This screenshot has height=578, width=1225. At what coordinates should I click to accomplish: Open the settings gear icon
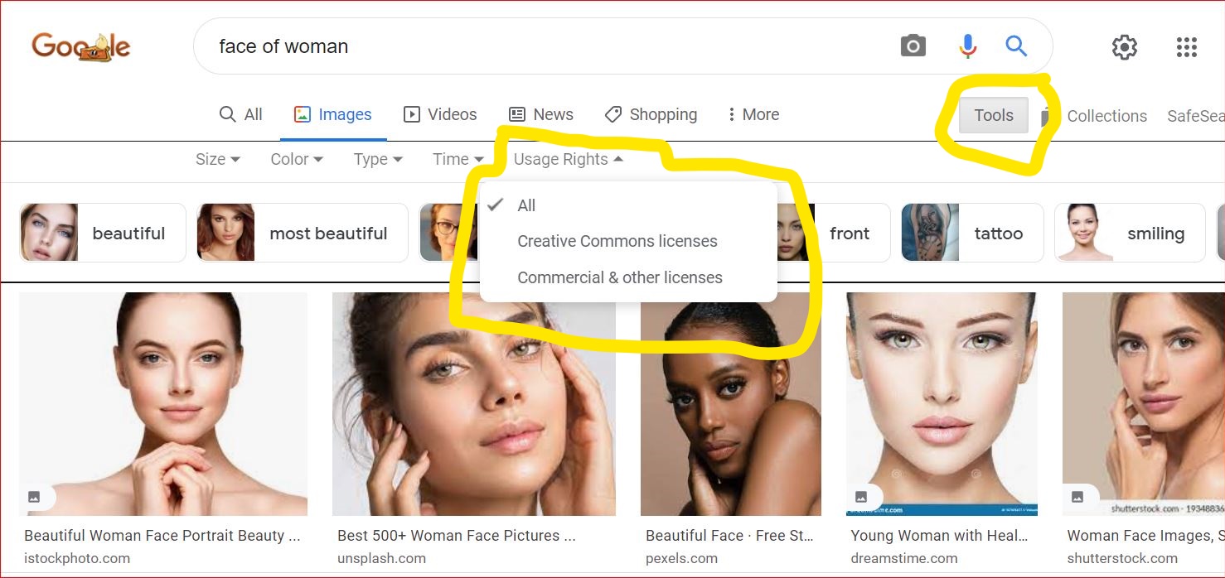pos(1124,47)
